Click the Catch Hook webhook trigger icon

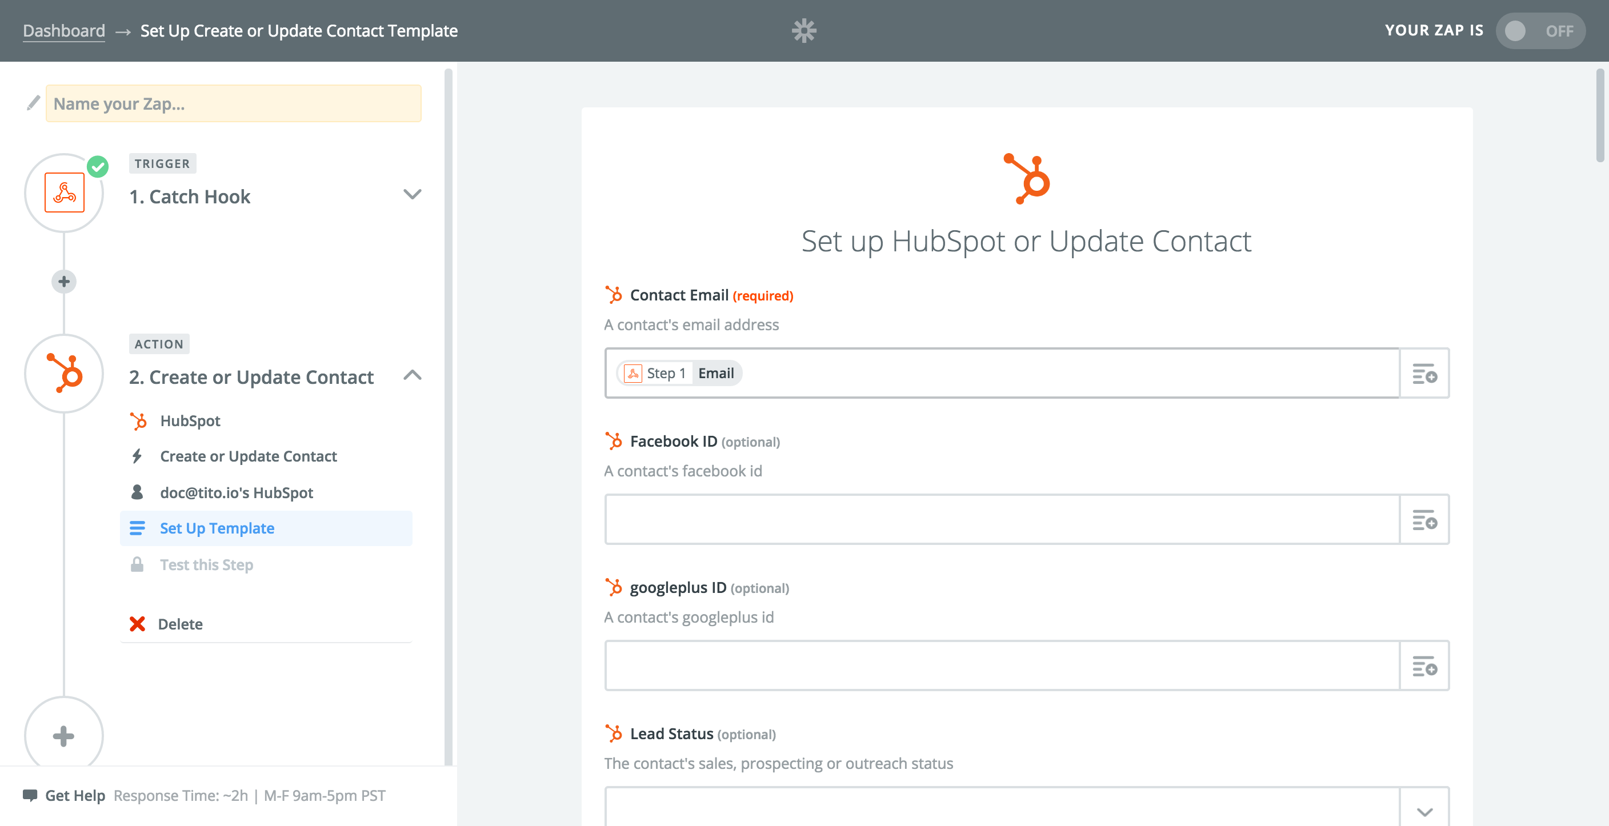click(65, 193)
